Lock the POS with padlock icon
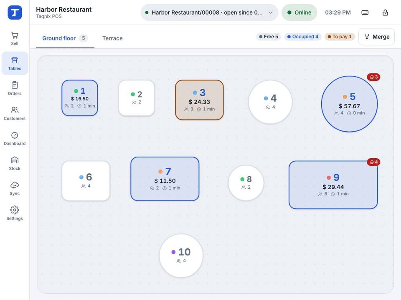Viewport: 401px width, 300px height. (x=385, y=12)
